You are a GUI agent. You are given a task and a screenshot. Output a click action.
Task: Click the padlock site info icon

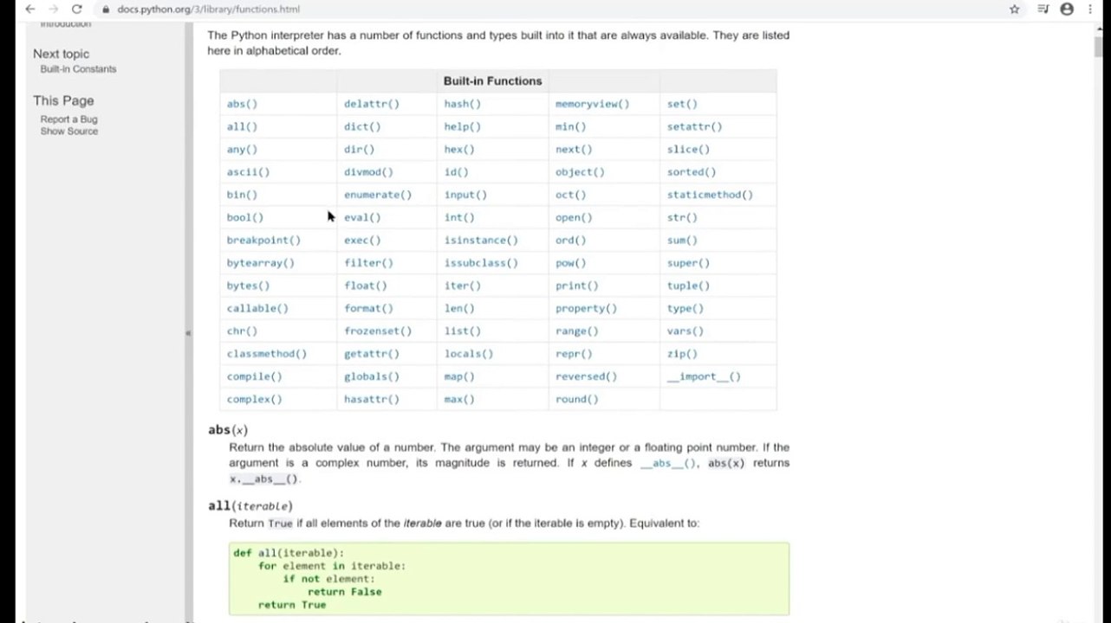tap(106, 10)
